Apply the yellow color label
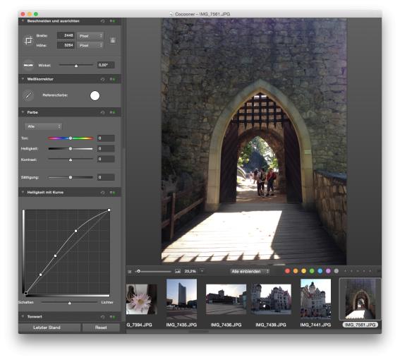 (x=304, y=271)
